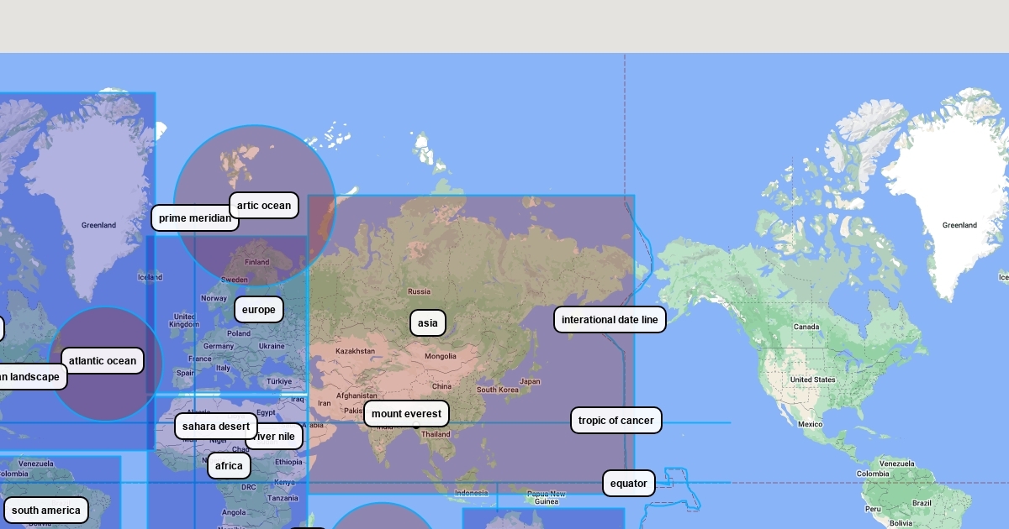Click the 'south america' label
1009x529 pixels.
(x=46, y=511)
